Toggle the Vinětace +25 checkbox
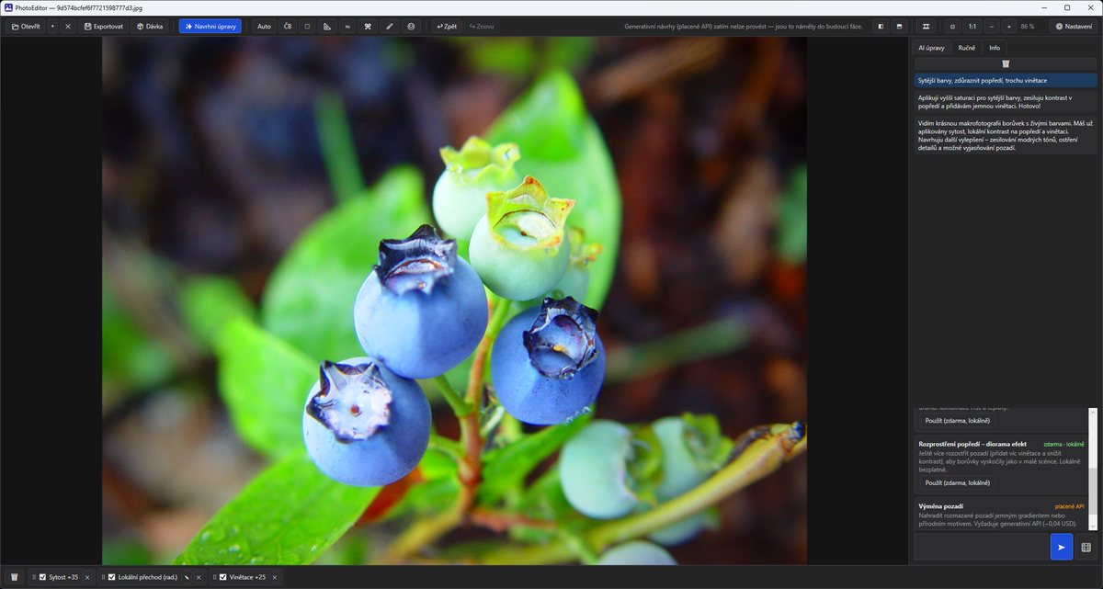Image resolution: width=1103 pixels, height=589 pixels. point(223,577)
